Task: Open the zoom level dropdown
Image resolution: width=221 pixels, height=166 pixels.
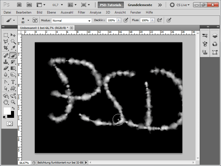Action: [x=62, y=5]
